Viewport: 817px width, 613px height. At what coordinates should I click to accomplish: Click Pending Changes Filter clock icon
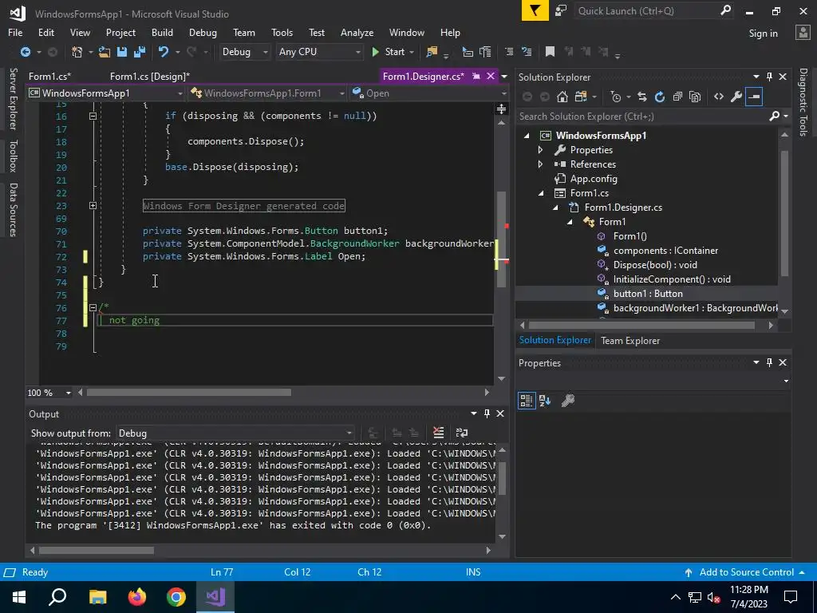616,97
